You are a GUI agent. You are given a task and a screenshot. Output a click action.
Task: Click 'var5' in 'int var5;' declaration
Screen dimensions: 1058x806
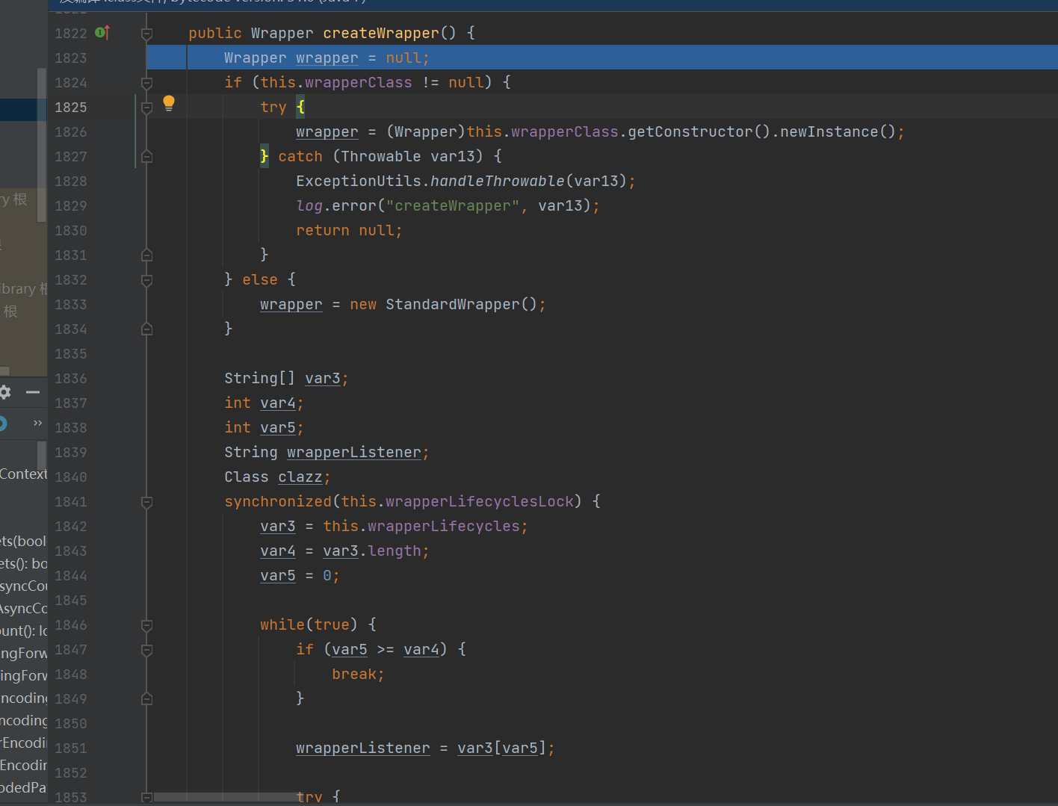(278, 427)
